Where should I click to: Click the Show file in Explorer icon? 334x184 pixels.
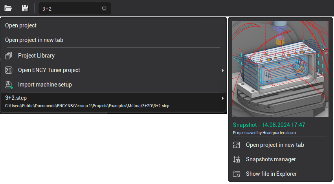[236, 174]
